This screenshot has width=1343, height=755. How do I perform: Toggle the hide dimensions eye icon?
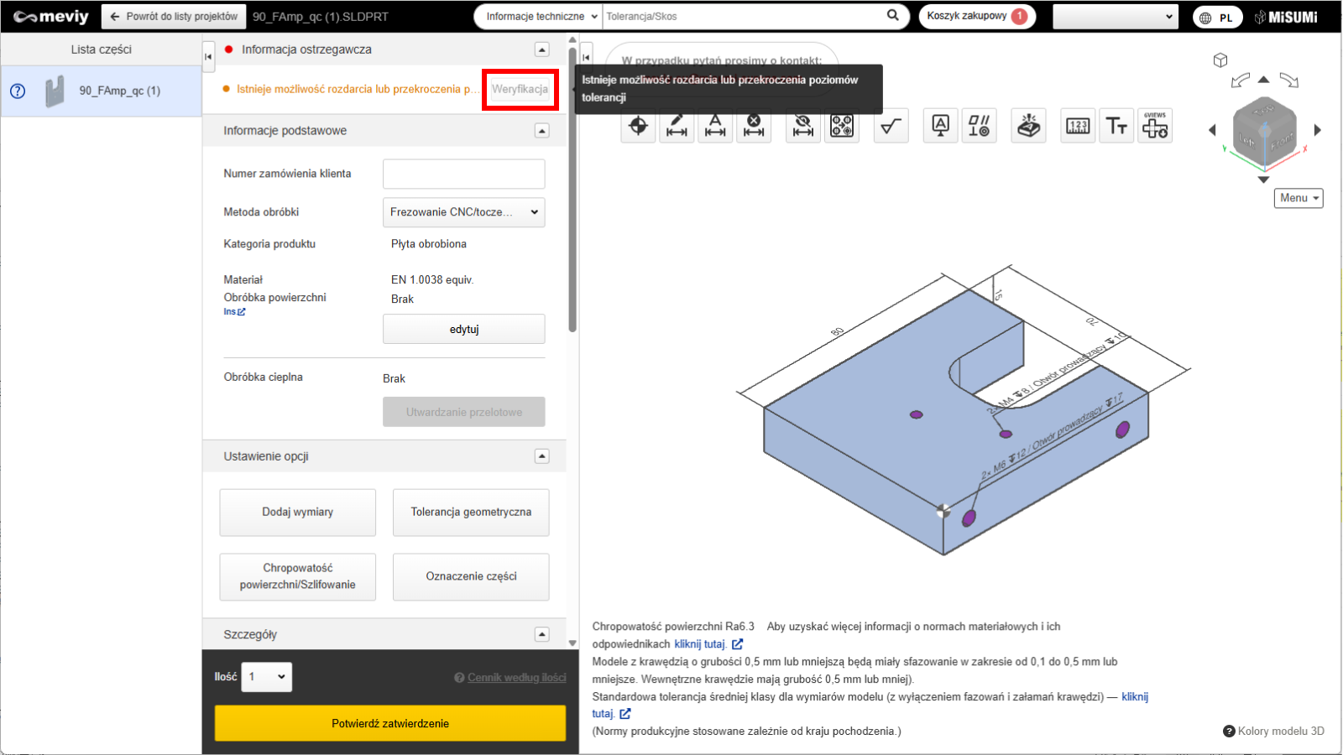point(803,126)
